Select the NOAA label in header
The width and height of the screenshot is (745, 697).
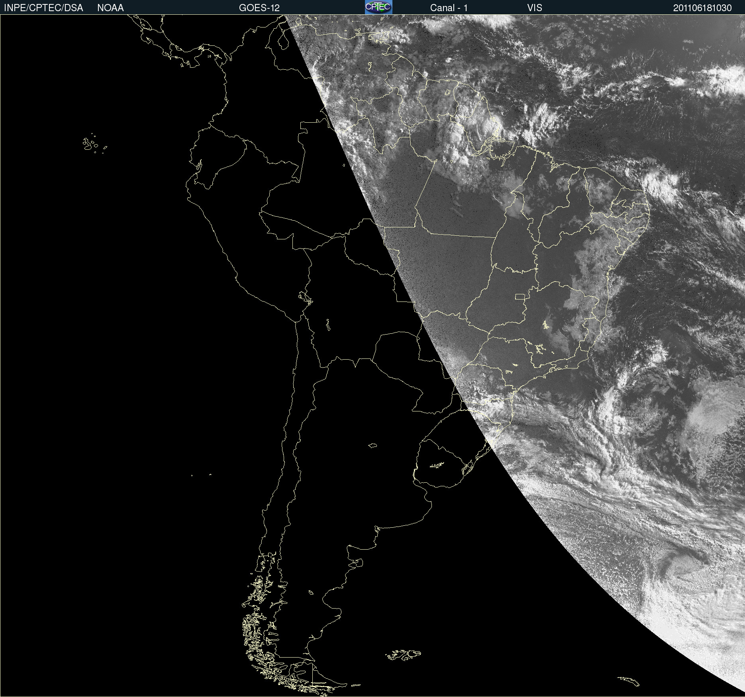click(110, 8)
